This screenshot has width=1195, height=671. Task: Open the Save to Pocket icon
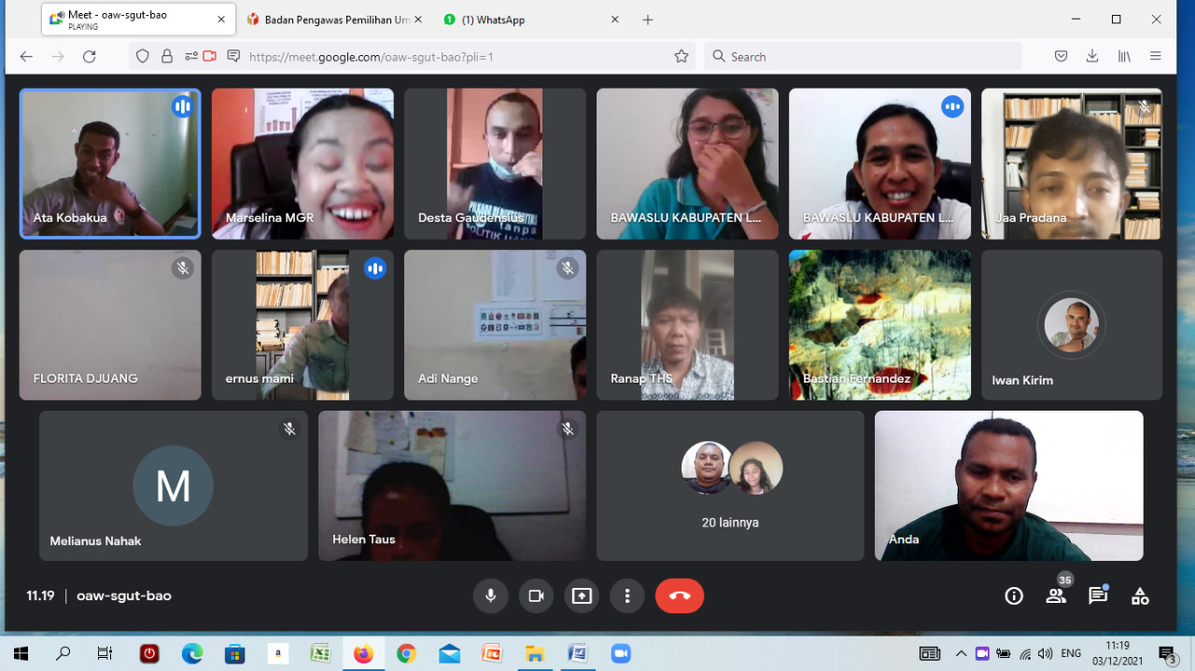[x=1061, y=56]
